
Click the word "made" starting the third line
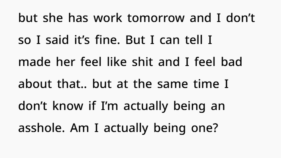point(35,62)
